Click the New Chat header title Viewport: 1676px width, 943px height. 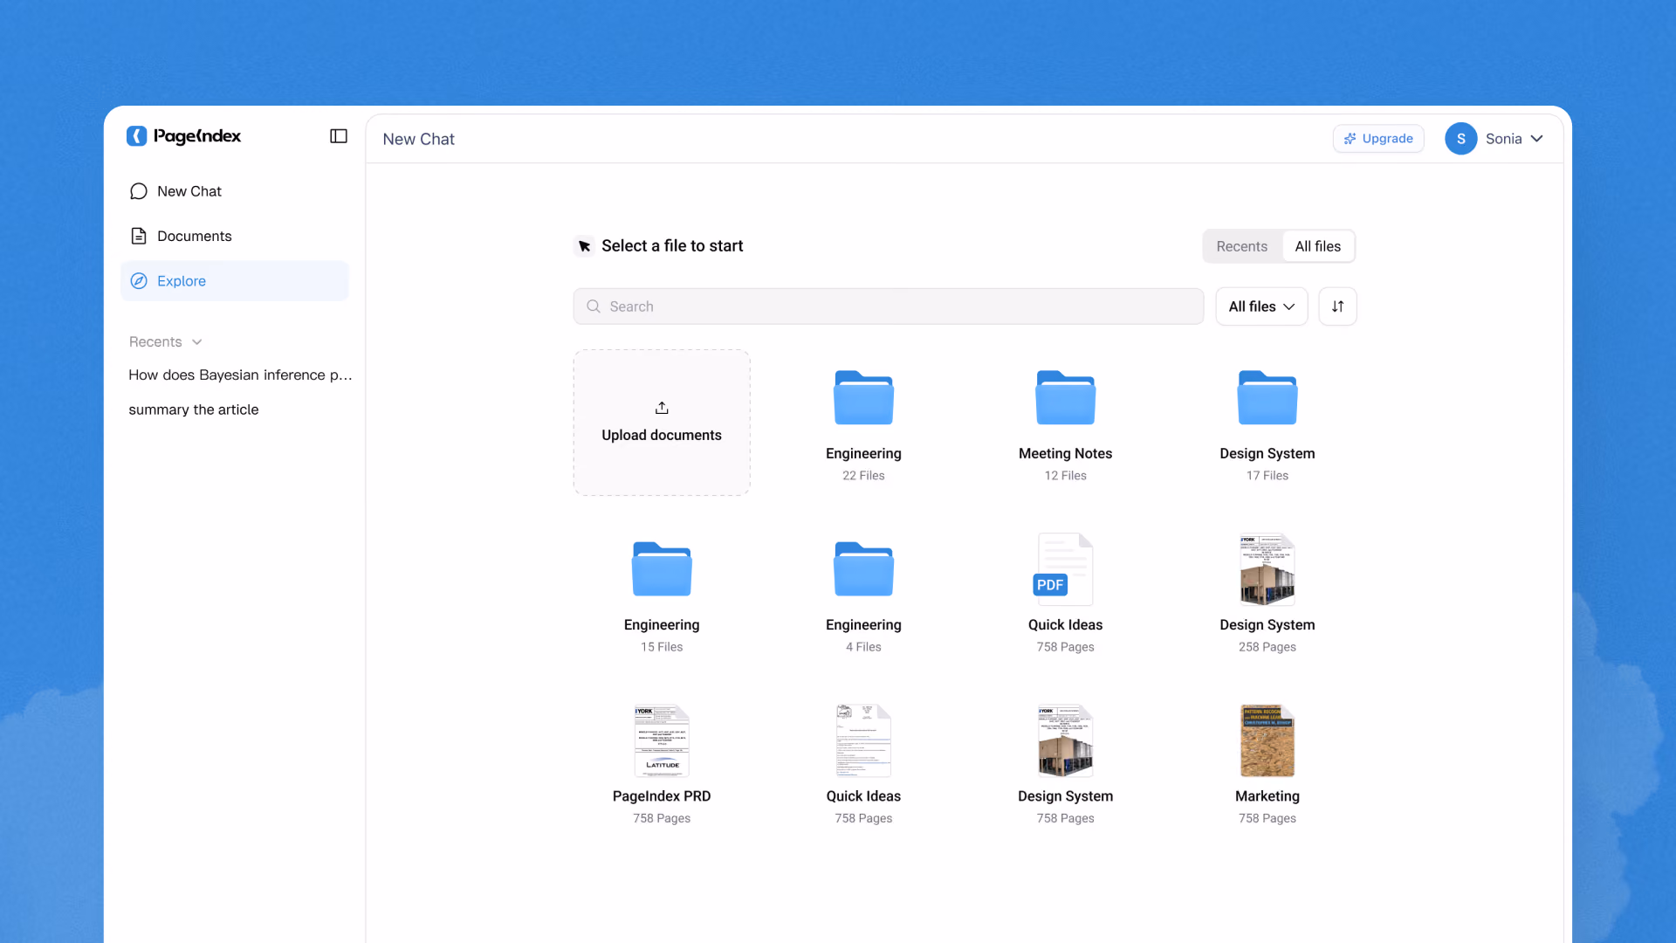(418, 139)
